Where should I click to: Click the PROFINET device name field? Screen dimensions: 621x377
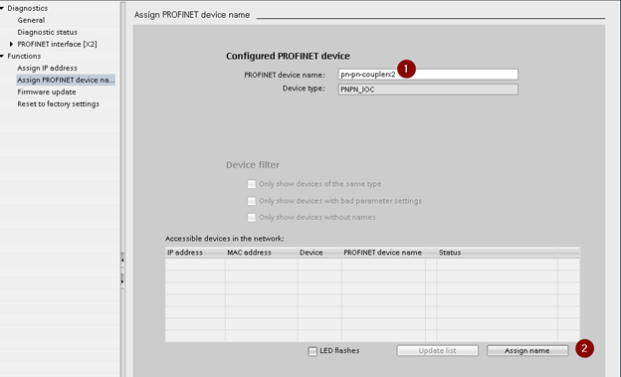pyautogui.click(x=428, y=75)
